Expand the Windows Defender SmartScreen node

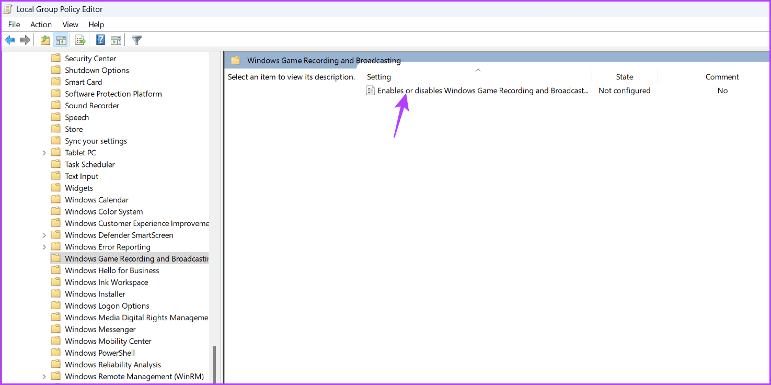pos(44,235)
